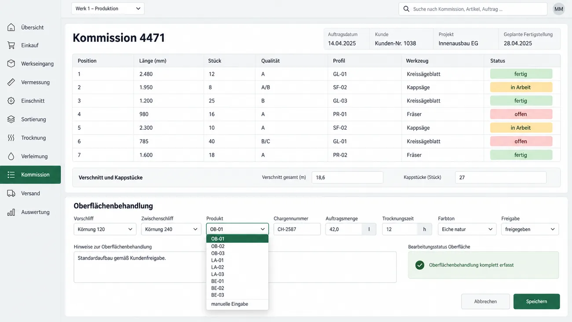
Task: Pick BE-02 from the product list
Action: pyautogui.click(x=237, y=288)
